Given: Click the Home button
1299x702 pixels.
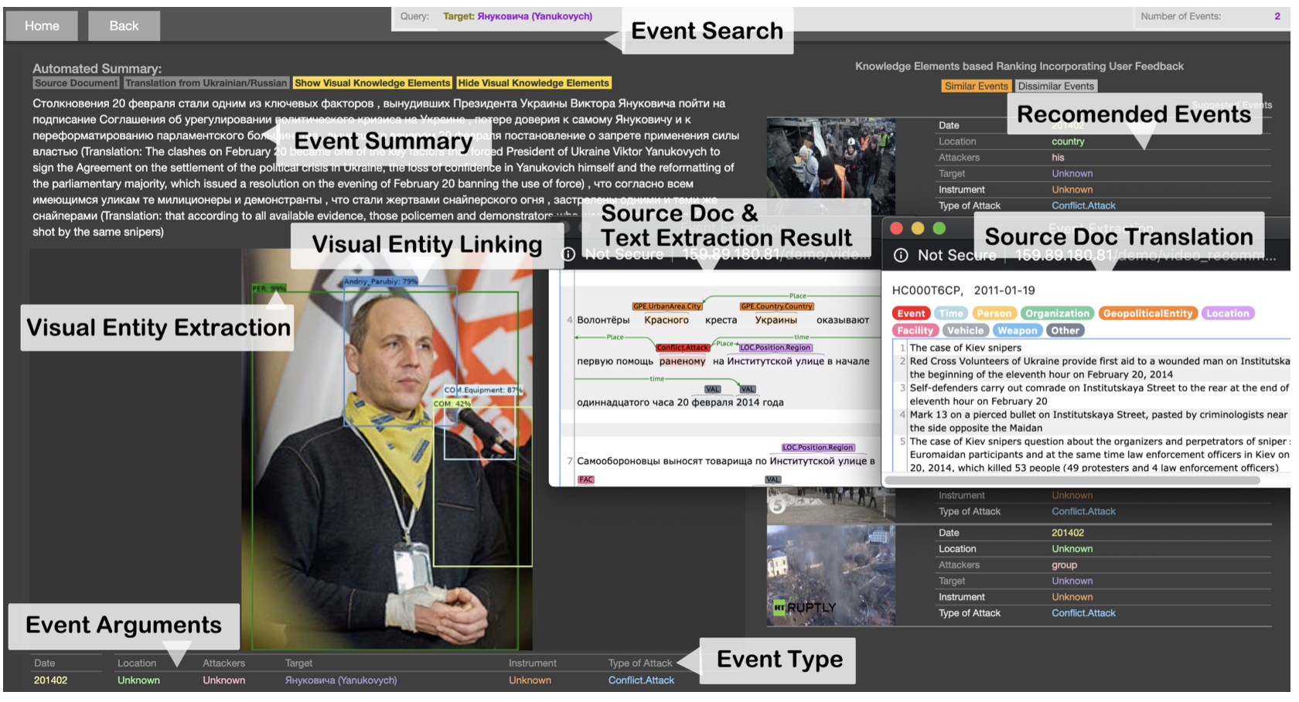Looking at the screenshot, I should [41, 26].
